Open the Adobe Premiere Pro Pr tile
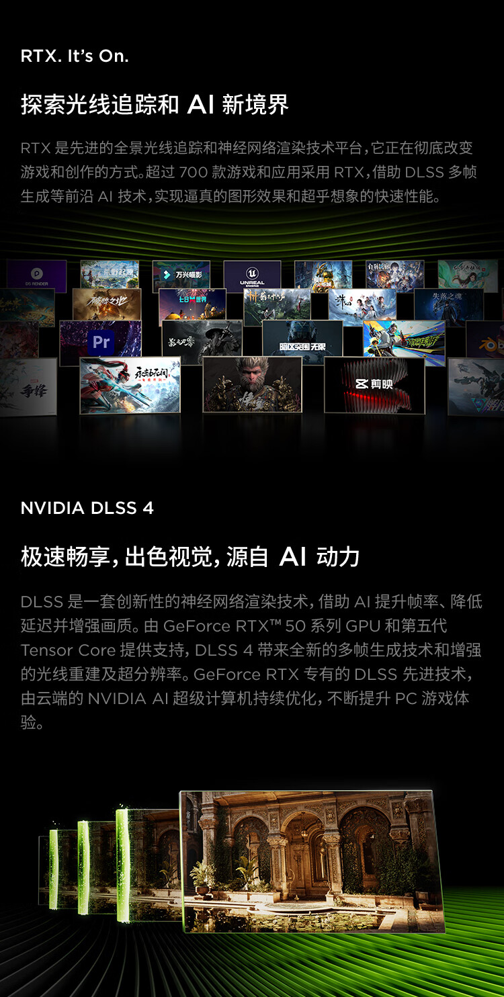 click(x=101, y=343)
